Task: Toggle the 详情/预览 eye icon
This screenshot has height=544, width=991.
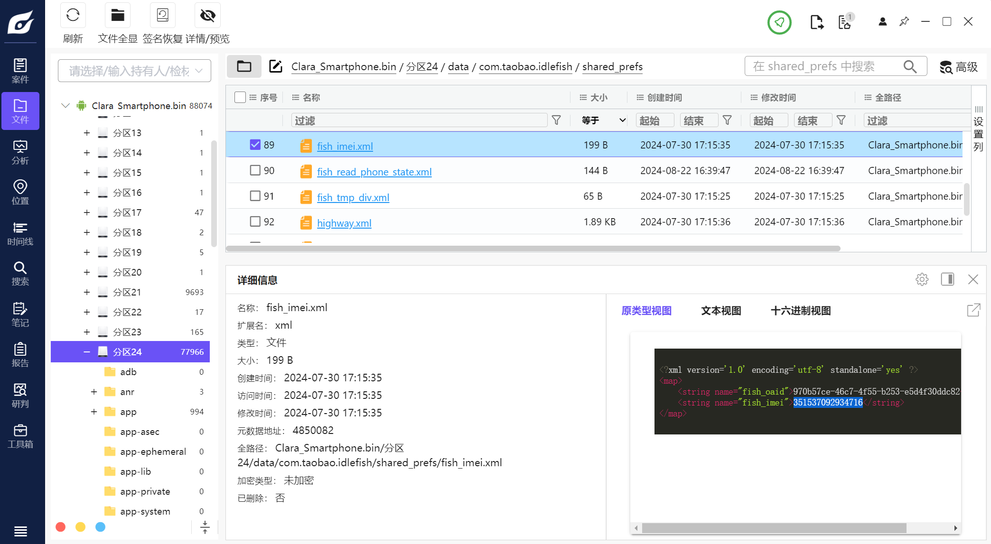Action: point(207,16)
